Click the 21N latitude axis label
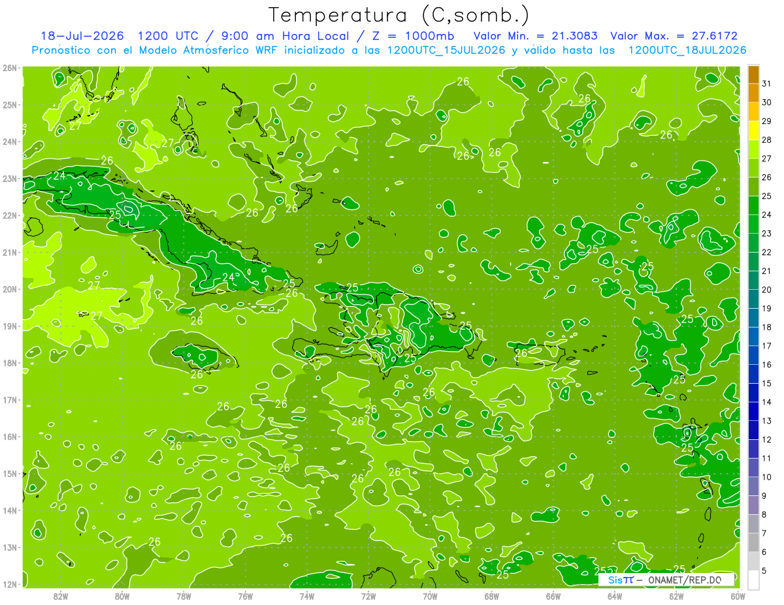This screenshot has width=784, height=605. click(9, 252)
